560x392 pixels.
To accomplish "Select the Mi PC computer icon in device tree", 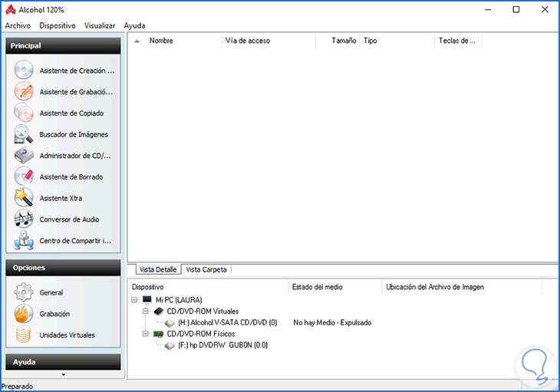I will click(147, 299).
